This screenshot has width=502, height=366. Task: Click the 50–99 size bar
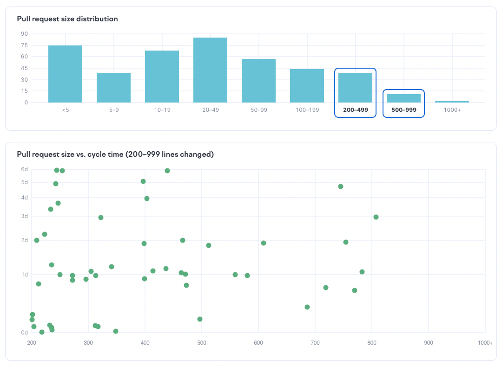[x=258, y=81]
